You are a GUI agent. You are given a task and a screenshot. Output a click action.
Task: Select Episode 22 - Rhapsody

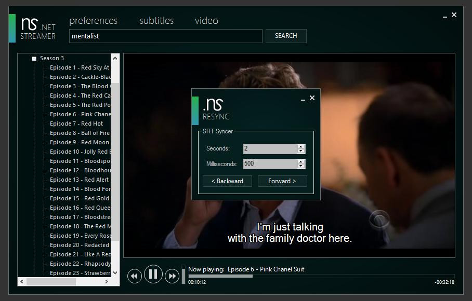(80, 264)
